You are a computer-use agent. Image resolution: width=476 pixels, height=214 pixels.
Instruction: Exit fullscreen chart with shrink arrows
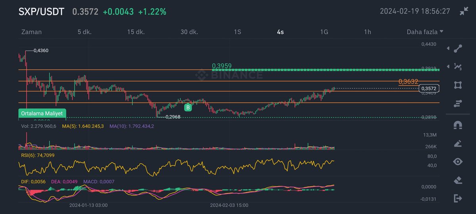464,11
